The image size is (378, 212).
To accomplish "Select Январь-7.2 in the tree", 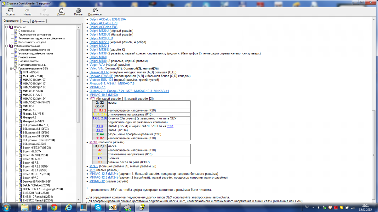I will click(30, 117).
